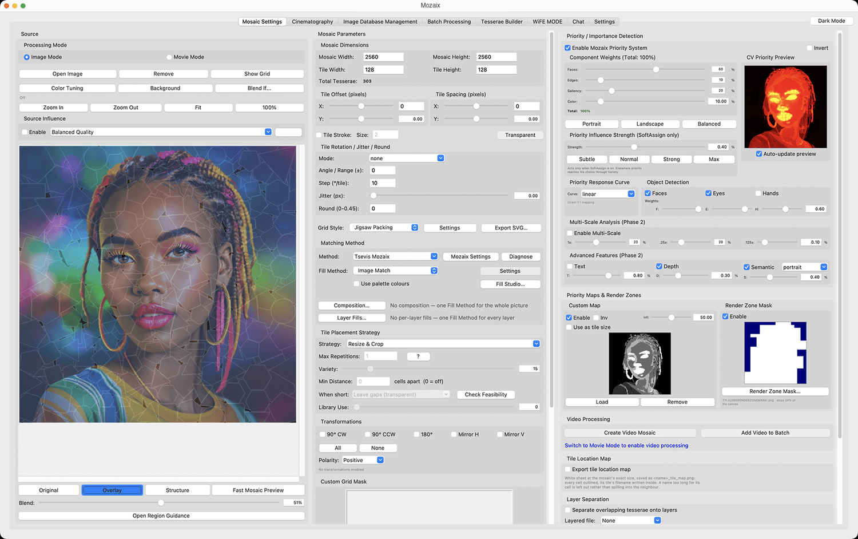Adjust the Faces weight slider

pyautogui.click(x=656, y=69)
